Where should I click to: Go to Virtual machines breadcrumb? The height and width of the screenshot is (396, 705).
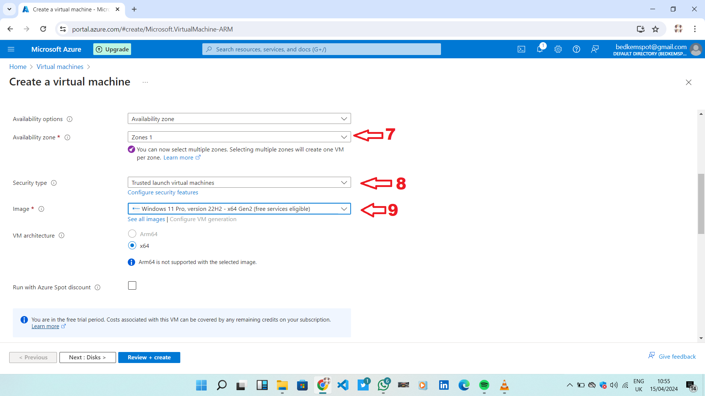coord(60,67)
